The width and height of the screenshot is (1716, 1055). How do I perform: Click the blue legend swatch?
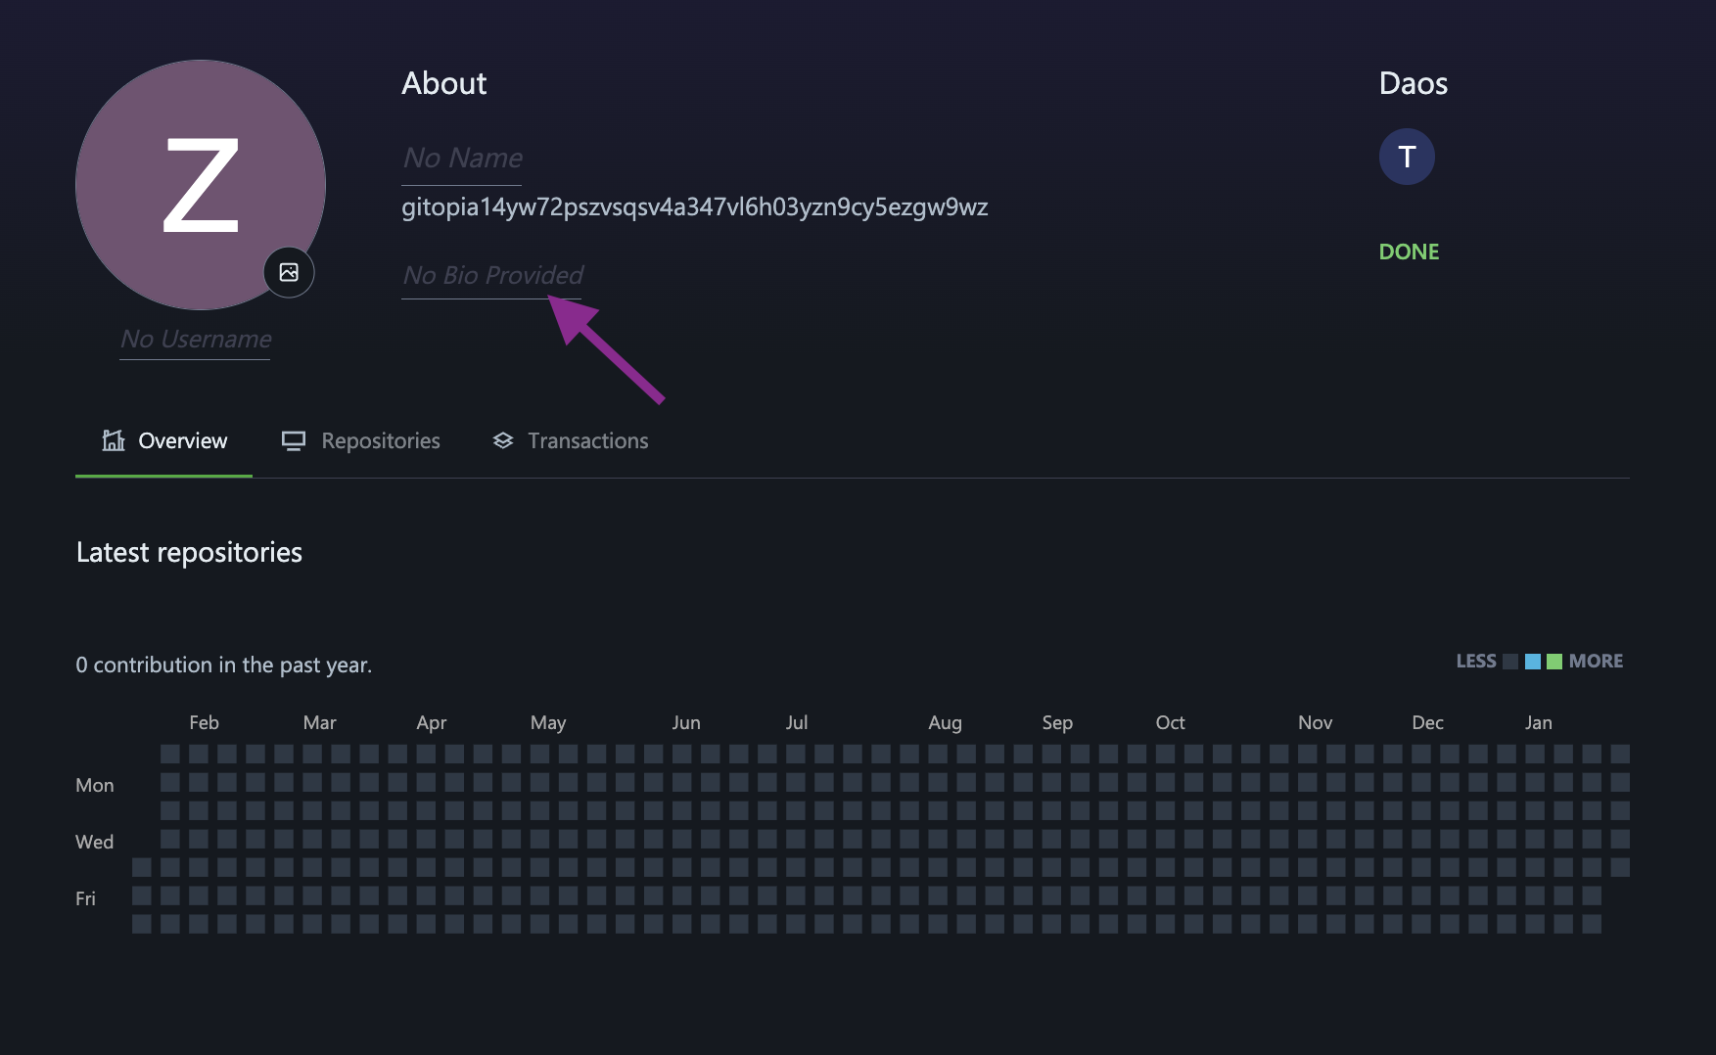tap(1533, 662)
